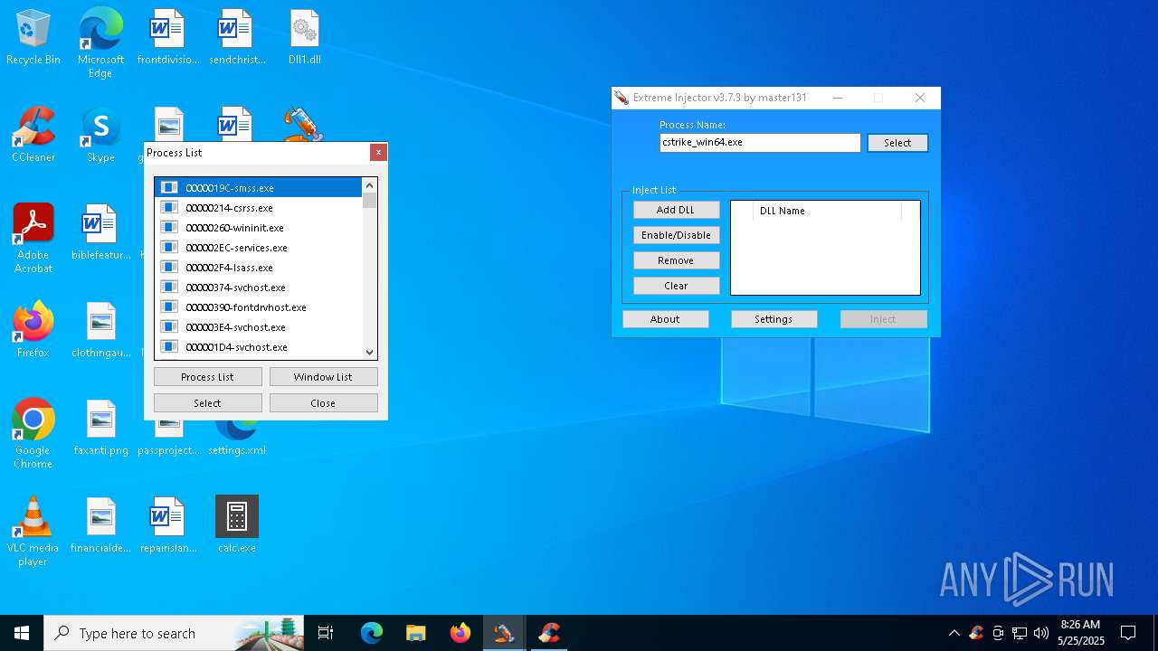Select the Dll1.dll file icon
Image resolution: width=1158 pixels, height=651 pixels.
click(305, 38)
